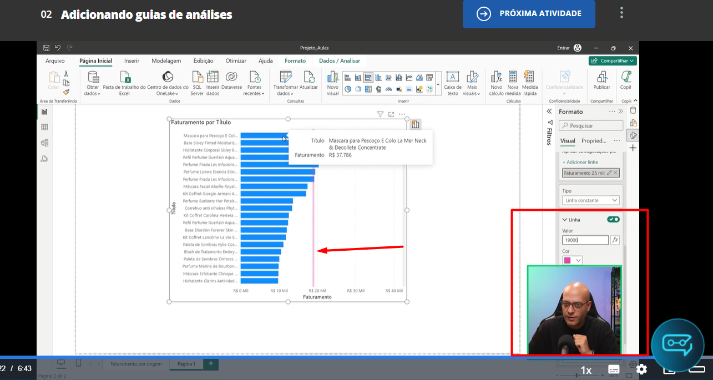Click the Pesquisar search box in Formato
The image size is (713, 380).
click(591, 125)
